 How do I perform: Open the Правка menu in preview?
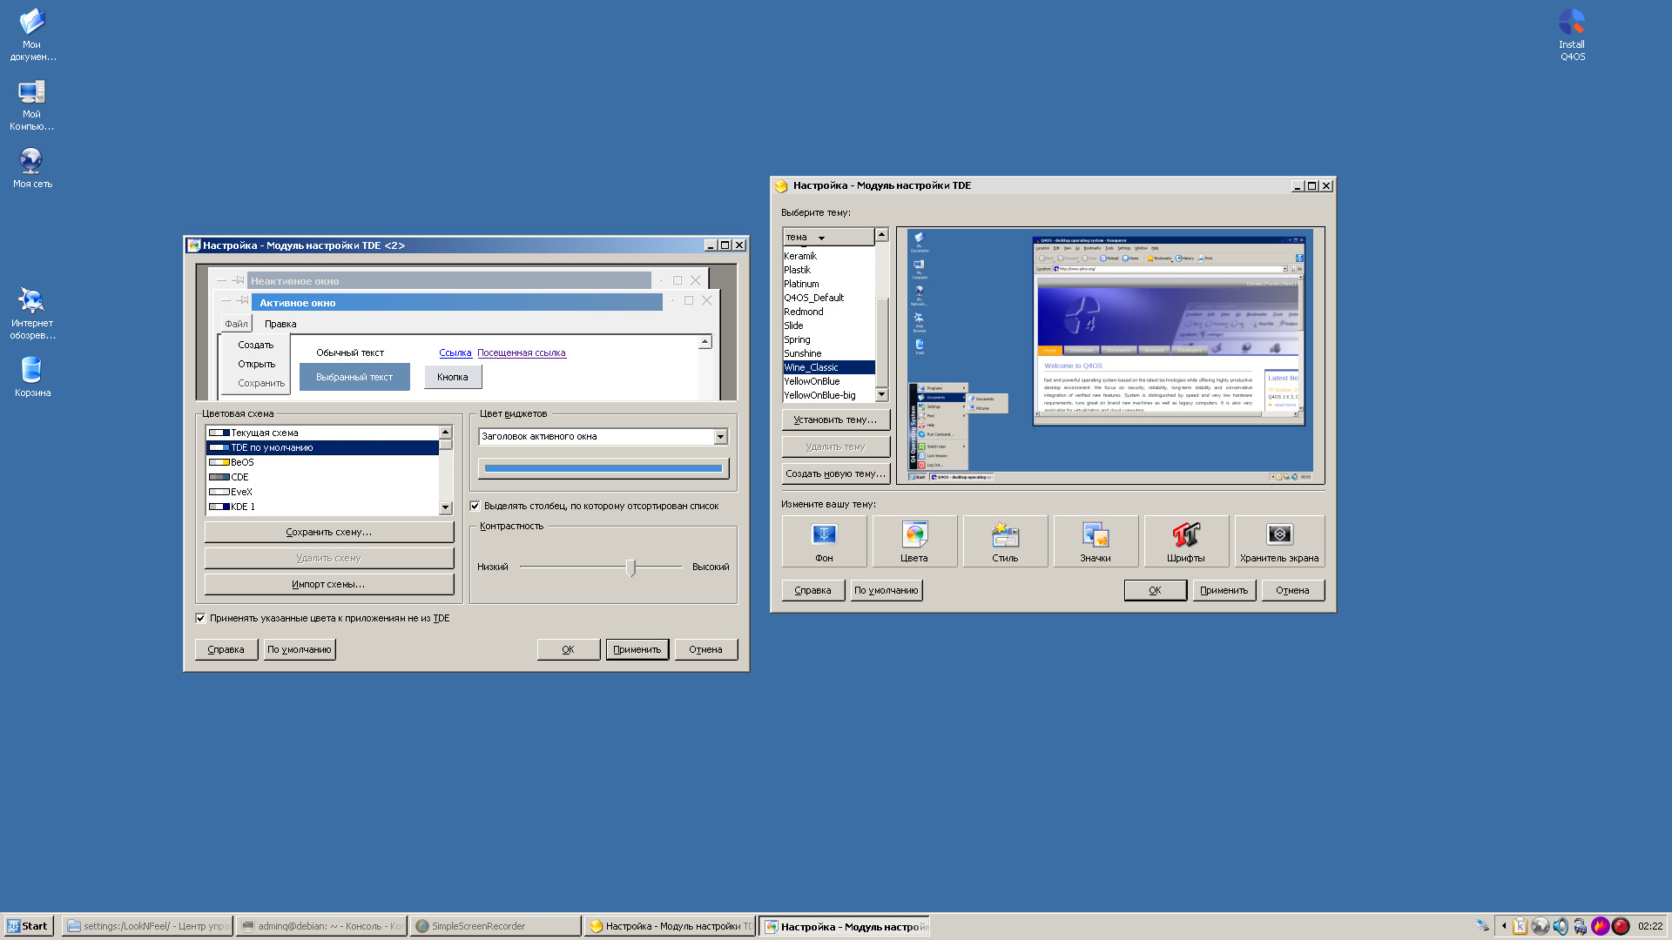[280, 324]
